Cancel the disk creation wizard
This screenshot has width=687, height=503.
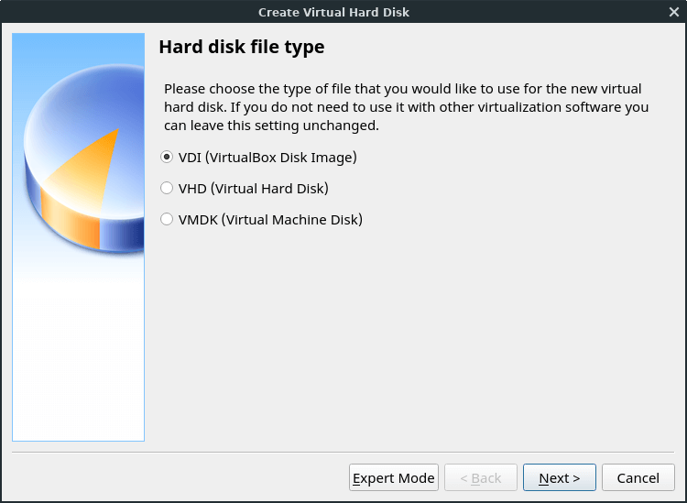tap(638, 477)
